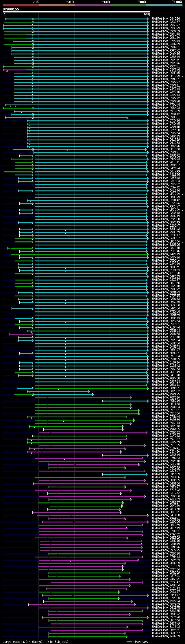Click the cyan alignment bar for UniRef100_C9DFB1
The height and width of the screenshot is (644, 185).
(x=66, y=118)
